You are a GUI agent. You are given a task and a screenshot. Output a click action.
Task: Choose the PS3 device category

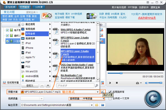tap(36, 67)
